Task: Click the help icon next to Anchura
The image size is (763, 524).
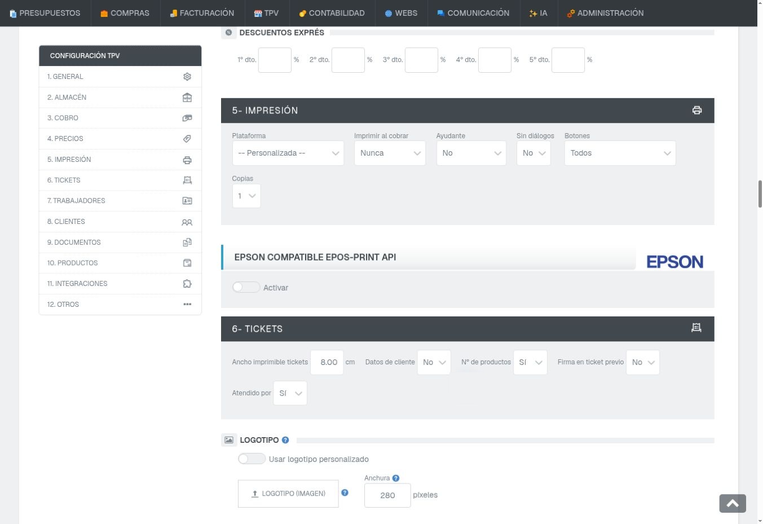Action: point(396,478)
